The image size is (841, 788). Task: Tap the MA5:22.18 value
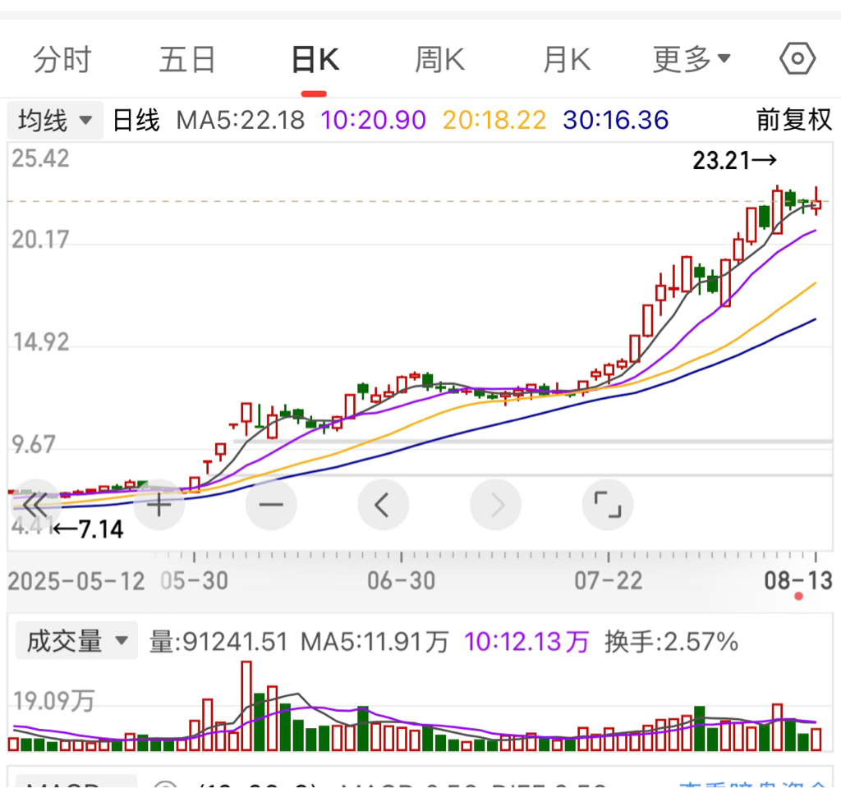[x=241, y=120]
